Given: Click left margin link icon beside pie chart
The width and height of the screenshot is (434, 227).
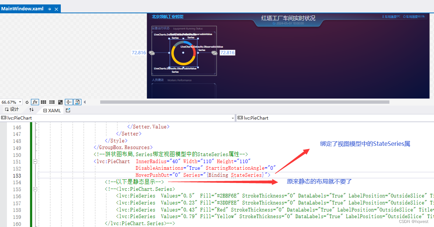Looking at the screenshot, I should coord(152,53).
